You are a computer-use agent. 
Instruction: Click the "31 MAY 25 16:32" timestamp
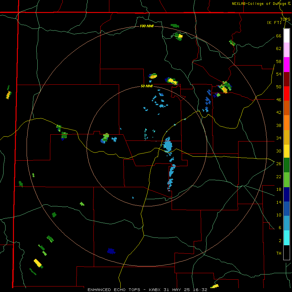click(x=185, y=290)
